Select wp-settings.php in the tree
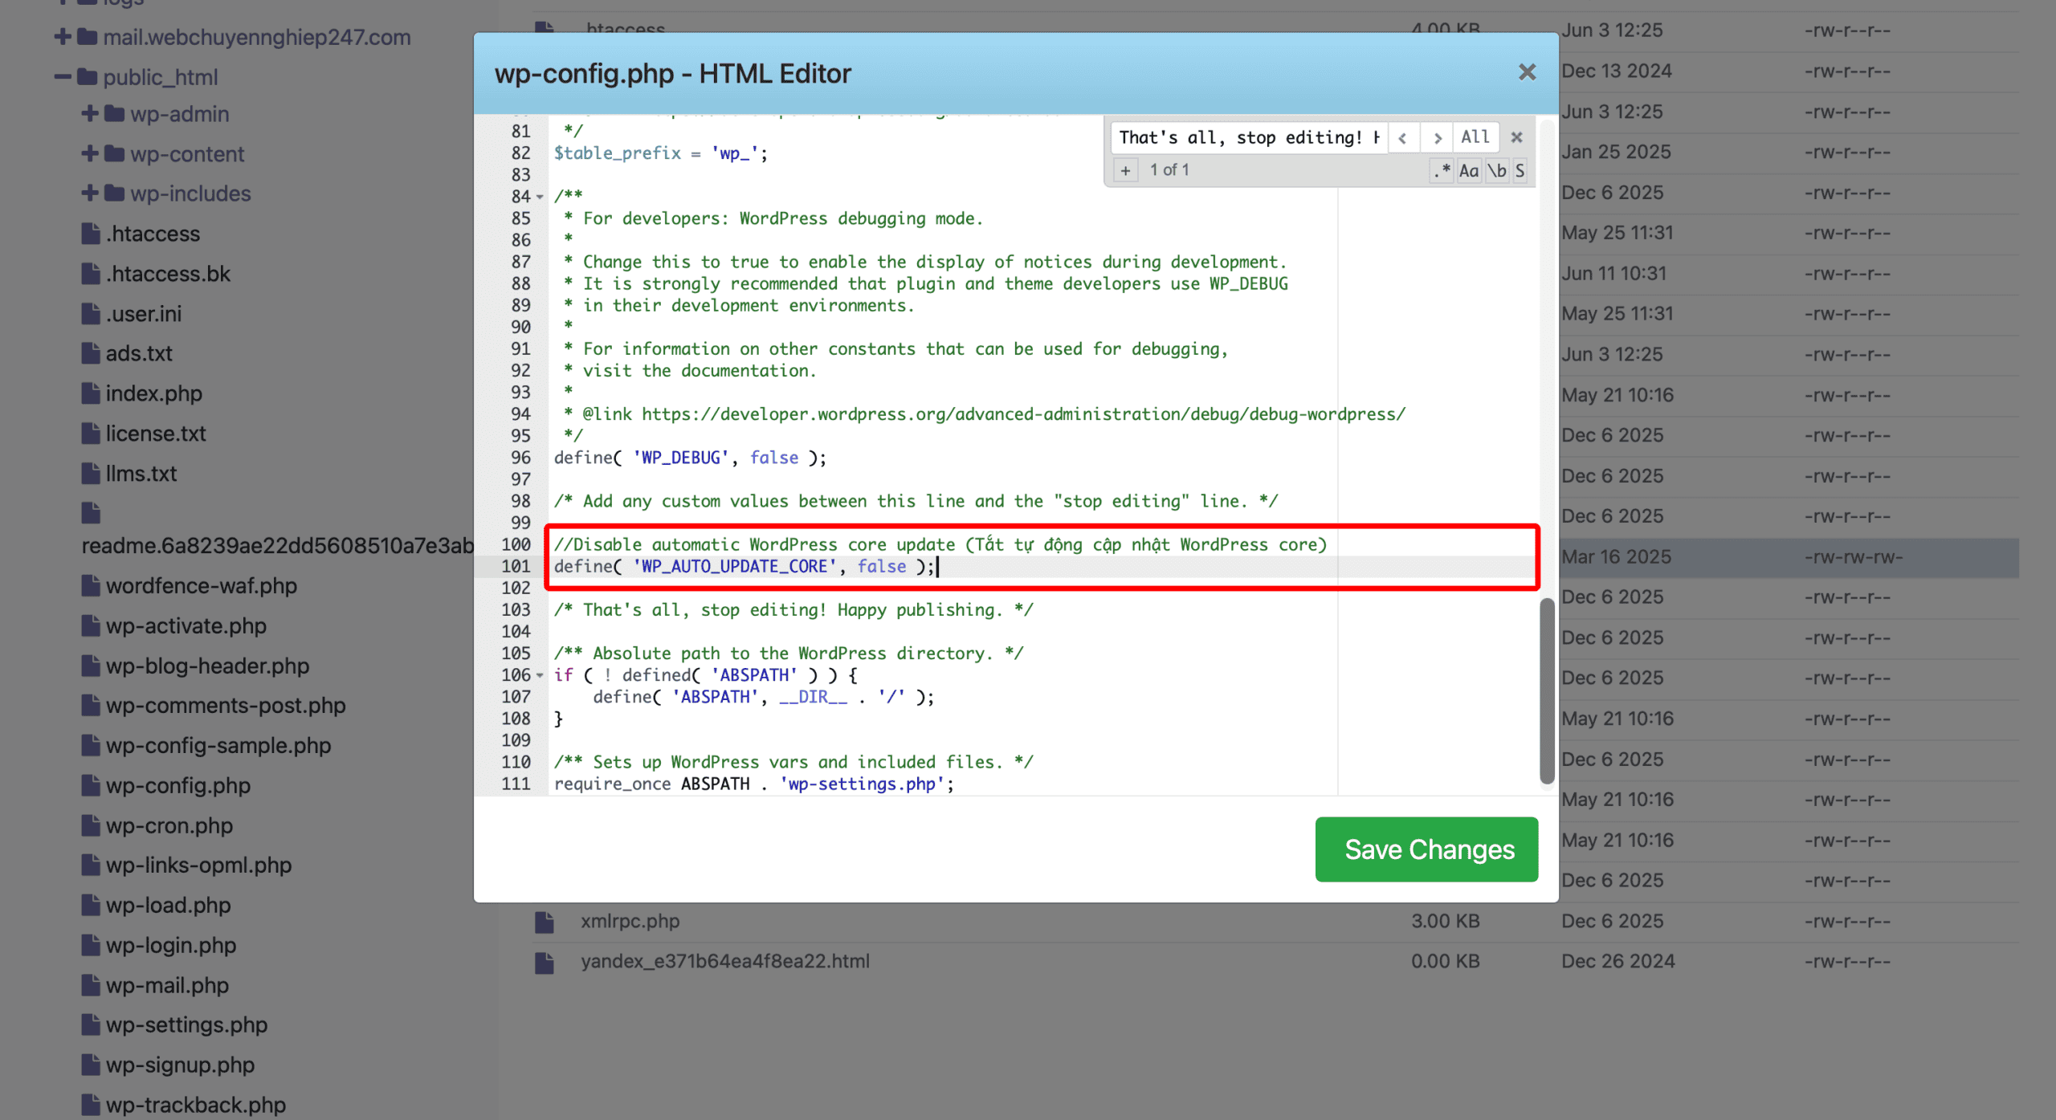The height and width of the screenshot is (1120, 2056). [187, 1025]
